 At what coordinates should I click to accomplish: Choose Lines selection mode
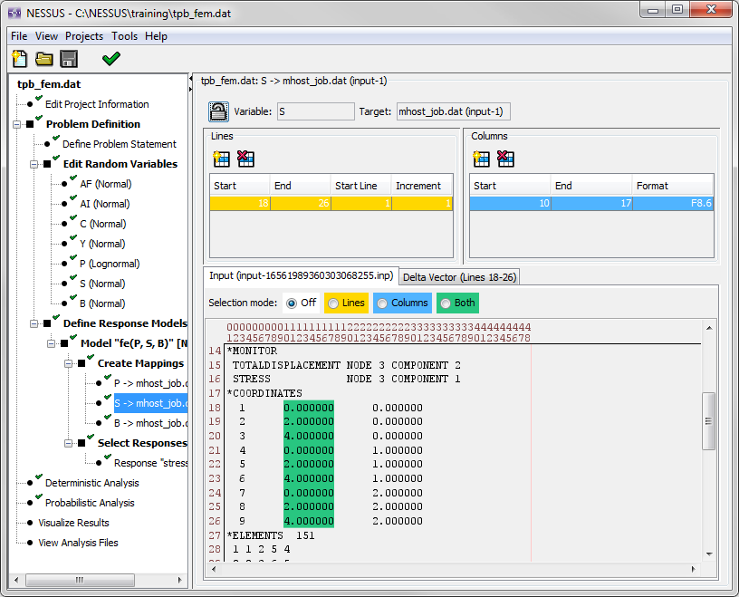333,303
